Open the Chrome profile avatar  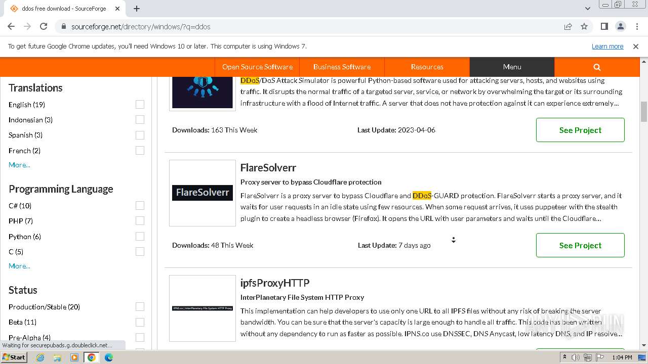[621, 26]
